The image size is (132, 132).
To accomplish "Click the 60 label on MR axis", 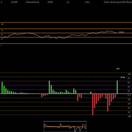I will pyautogui.click(x=129, y=83).
